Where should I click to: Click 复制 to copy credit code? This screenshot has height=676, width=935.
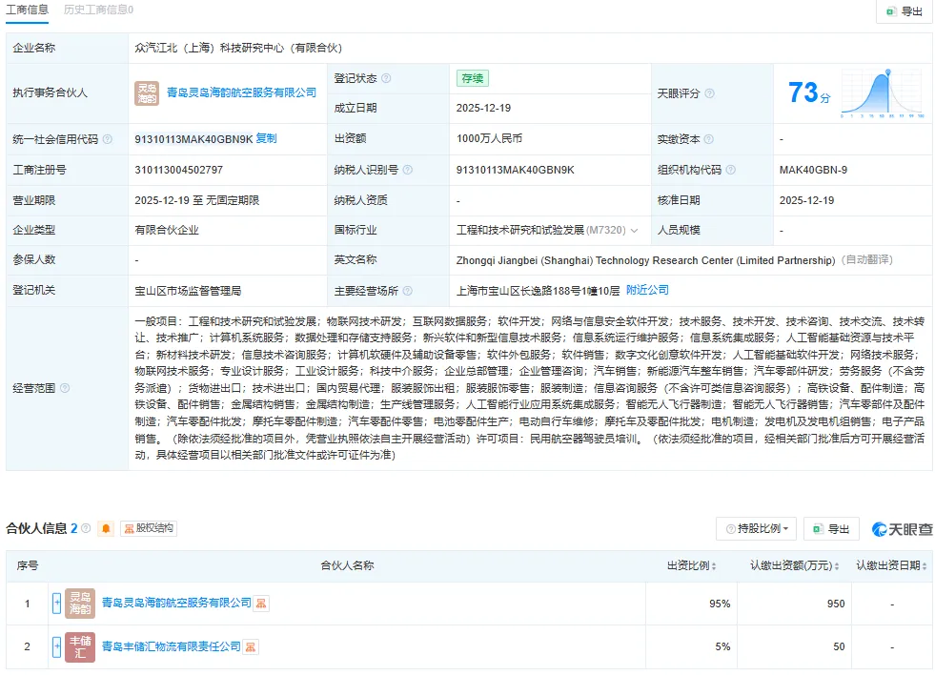coord(267,138)
